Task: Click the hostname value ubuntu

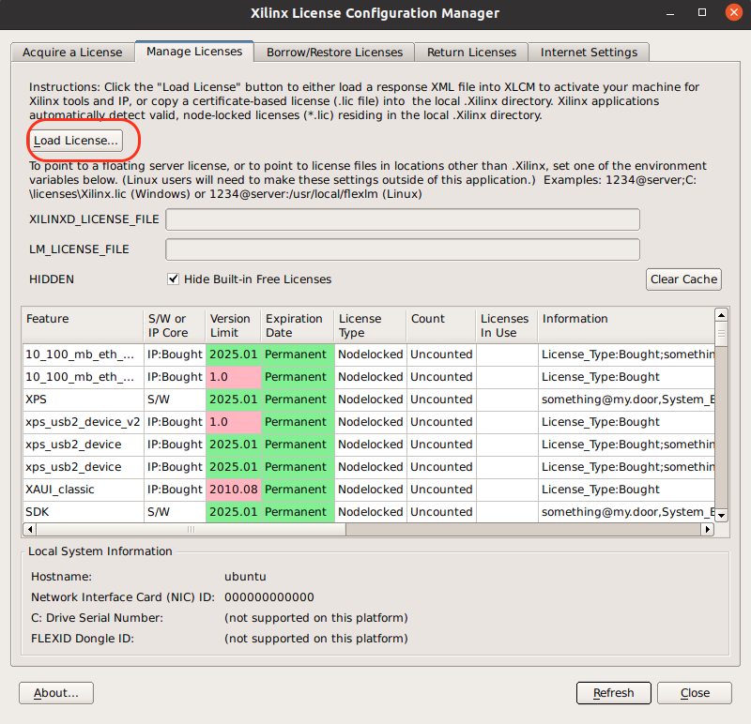Action: coord(245,577)
